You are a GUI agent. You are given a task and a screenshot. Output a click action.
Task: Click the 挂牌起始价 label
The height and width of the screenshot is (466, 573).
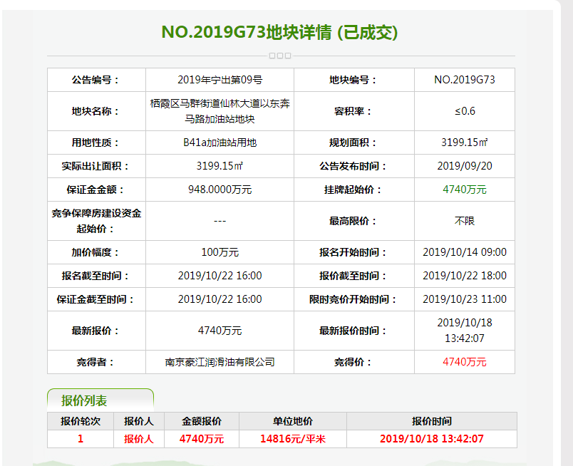pos(353,190)
